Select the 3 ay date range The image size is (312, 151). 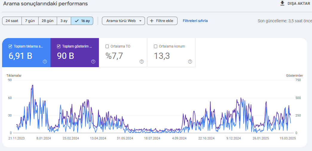tap(64, 21)
